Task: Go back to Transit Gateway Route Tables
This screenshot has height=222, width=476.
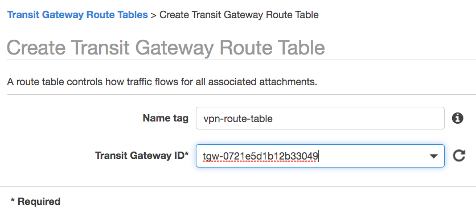Action: coord(77,15)
